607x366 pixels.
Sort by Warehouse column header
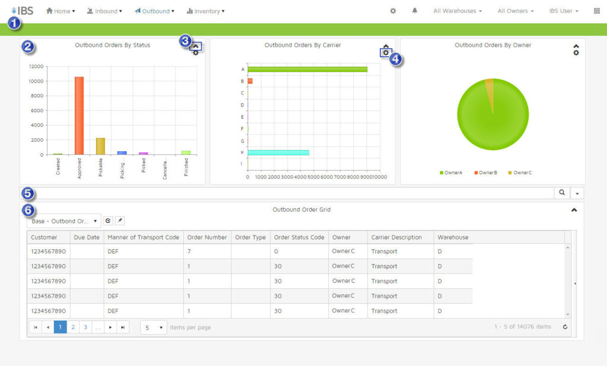[453, 237]
